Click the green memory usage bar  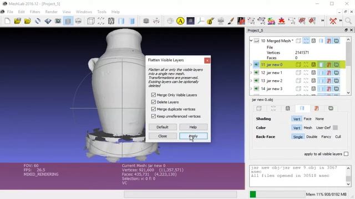point(253,194)
